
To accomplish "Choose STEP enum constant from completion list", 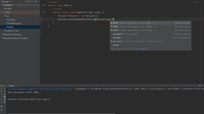I will [x=150, y=30].
